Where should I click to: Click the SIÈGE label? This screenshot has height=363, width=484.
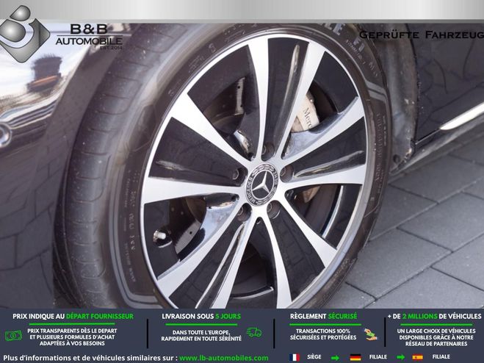314,357
